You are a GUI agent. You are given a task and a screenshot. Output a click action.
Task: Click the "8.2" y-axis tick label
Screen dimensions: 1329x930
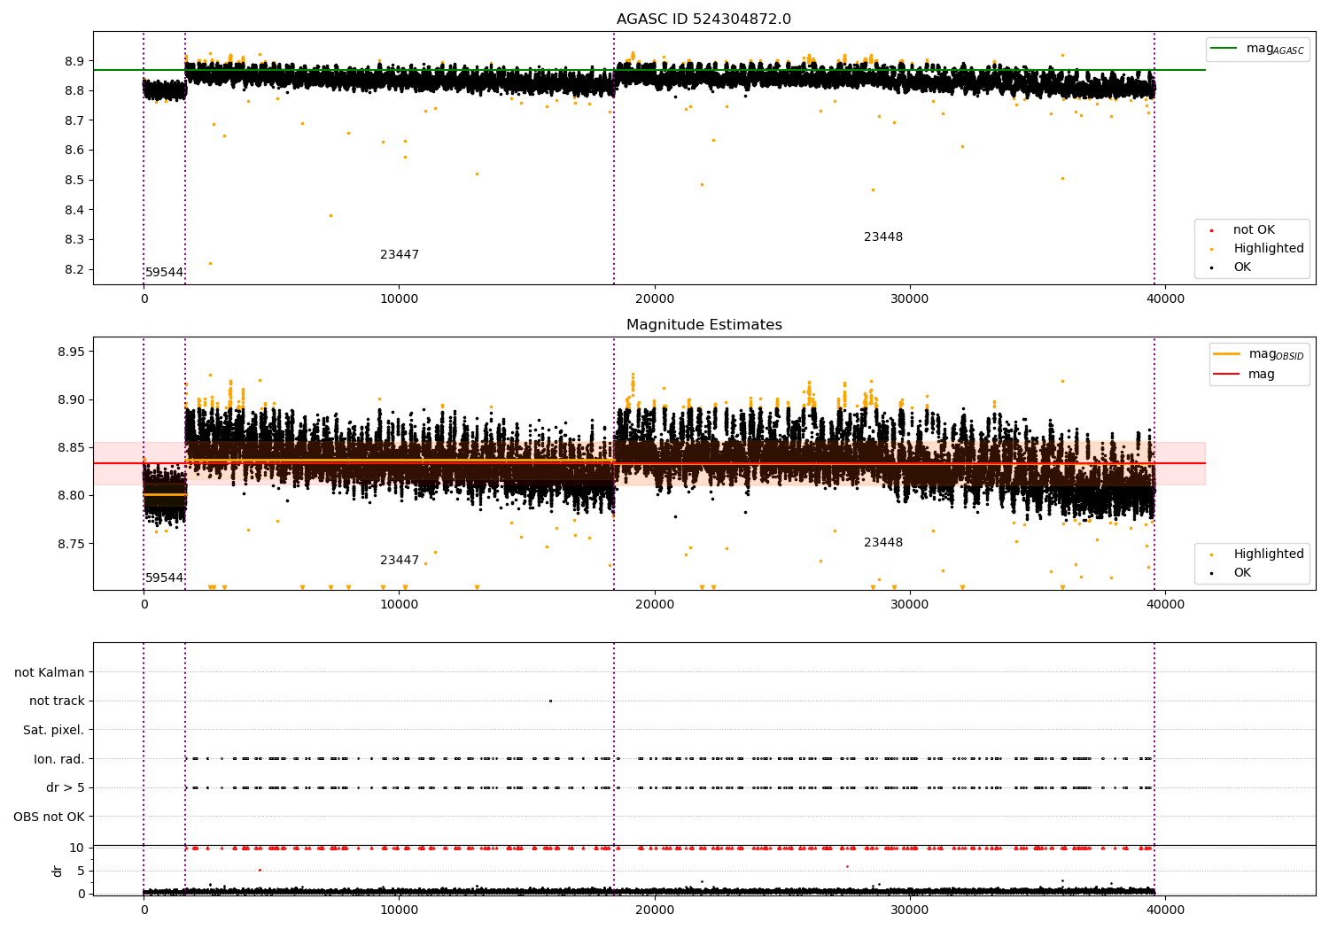tap(75, 270)
